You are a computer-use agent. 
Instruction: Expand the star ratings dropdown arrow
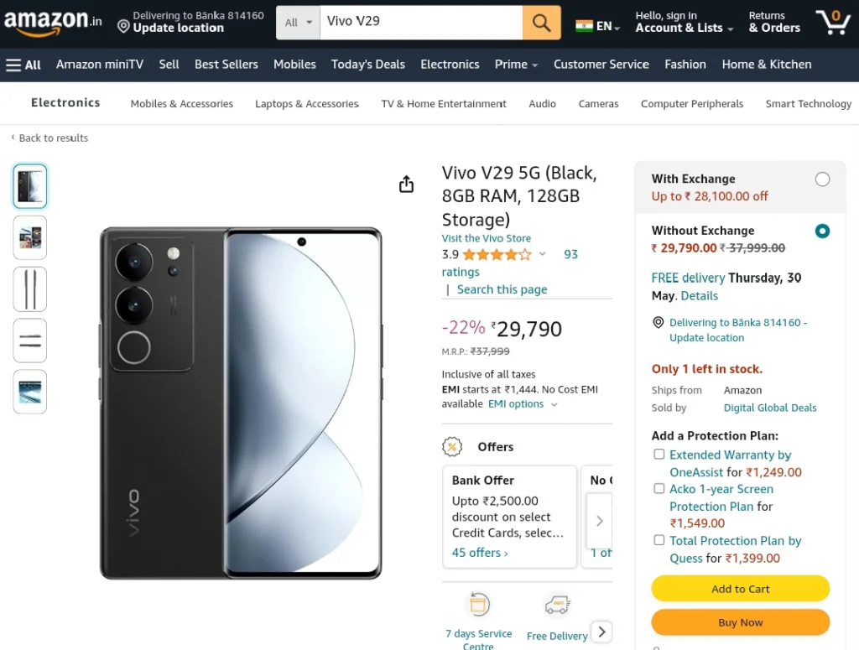(543, 253)
